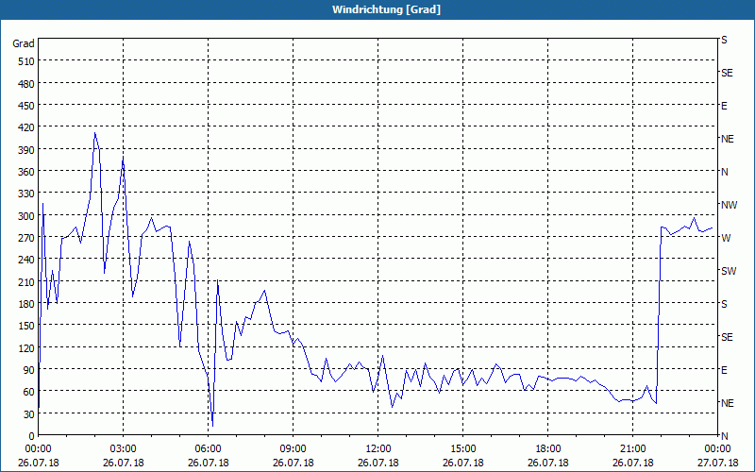Image resolution: width=755 pixels, height=472 pixels.
Task: Pick the 15:00 time axis label
Action: pos(462,449)
